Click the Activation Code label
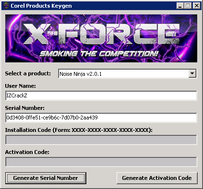The width and height of the screenshot is (203, 189). click(x=27, y=152)
